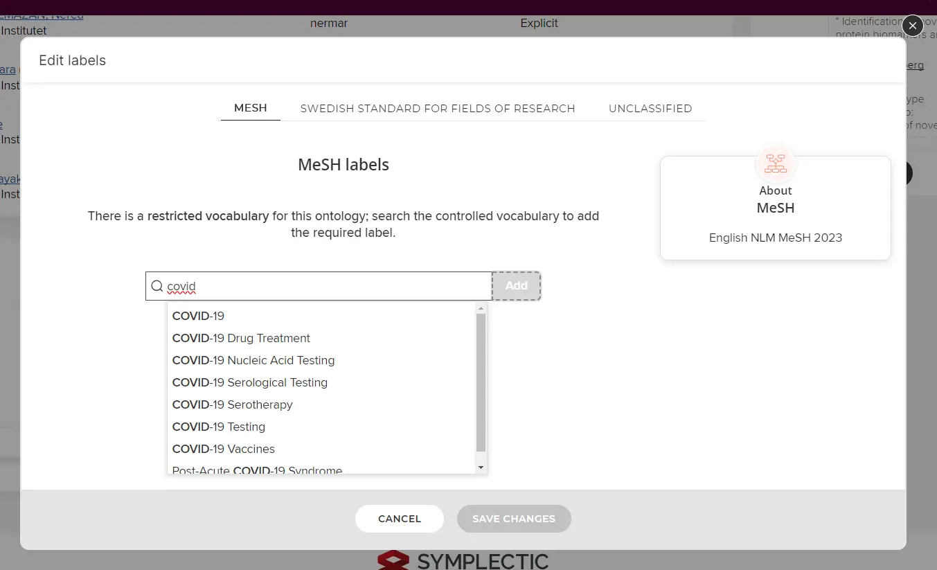Select COVID-19 Serological Testing suggestion
This screenshot has height=570, width=937.
tap(250, 382)
